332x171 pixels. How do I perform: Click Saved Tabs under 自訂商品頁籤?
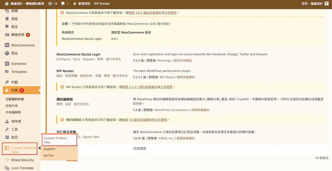[91, 137]
